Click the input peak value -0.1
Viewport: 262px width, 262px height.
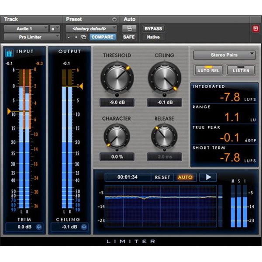click(9, 63)
